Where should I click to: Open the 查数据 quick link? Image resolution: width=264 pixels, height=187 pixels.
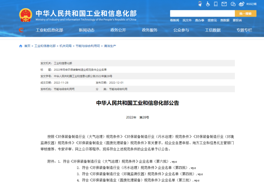225,20
